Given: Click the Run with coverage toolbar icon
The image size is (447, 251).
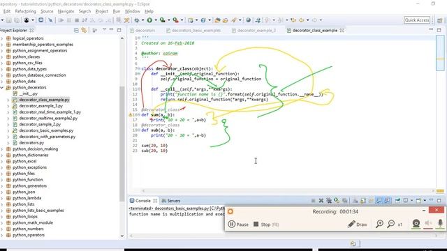Looking at the screenshot, I should (x=163, y=20).
